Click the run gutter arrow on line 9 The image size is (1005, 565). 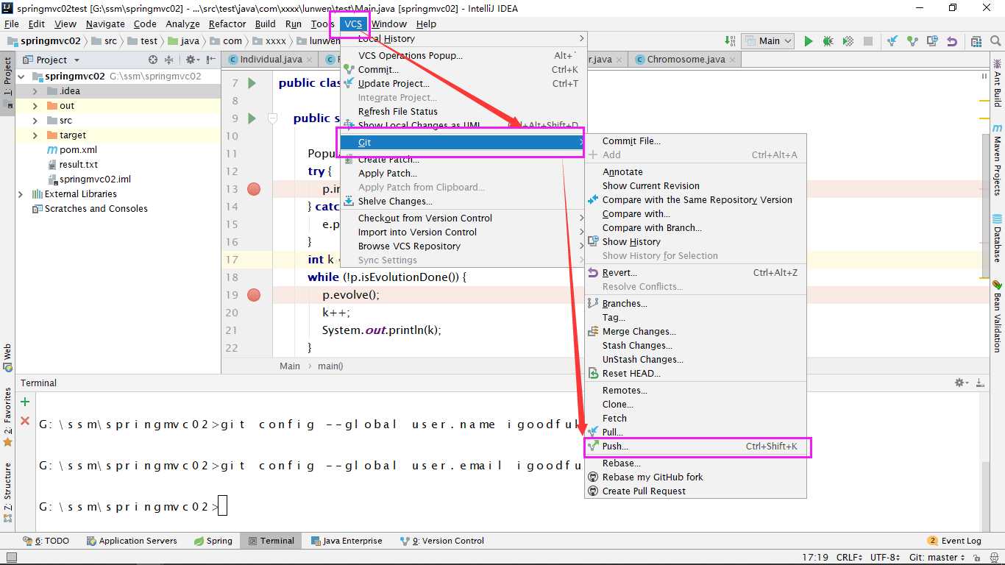pos(252,118)
